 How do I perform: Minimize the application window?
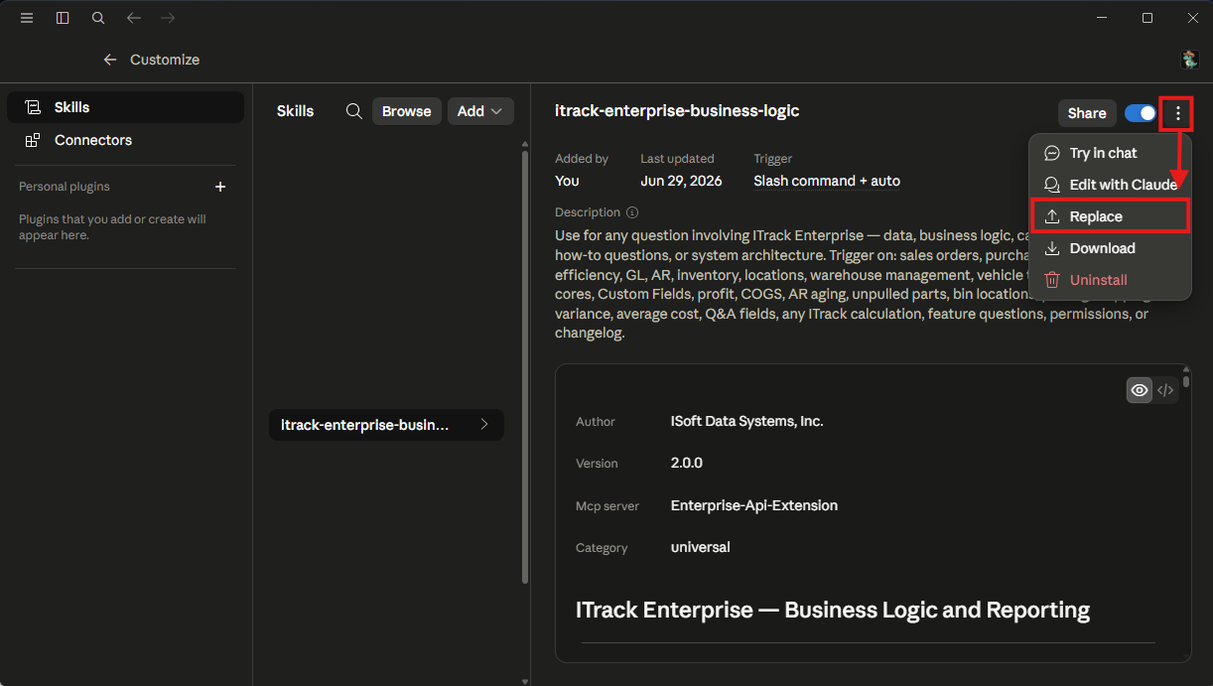click(1102, 18)
